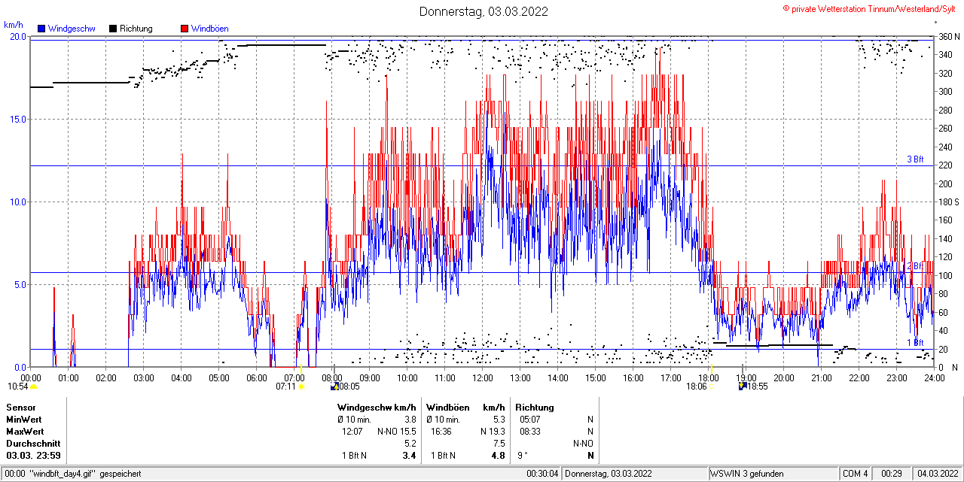Click the 3 Bft threshold label
Viewport: 964px width, 482px height.
click(x=915, y=159)
